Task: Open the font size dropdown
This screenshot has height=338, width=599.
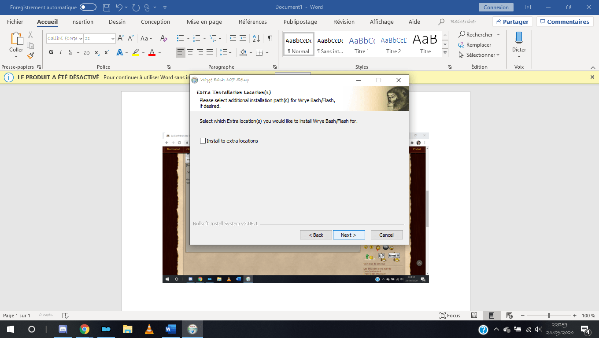Action: [113, 39]
